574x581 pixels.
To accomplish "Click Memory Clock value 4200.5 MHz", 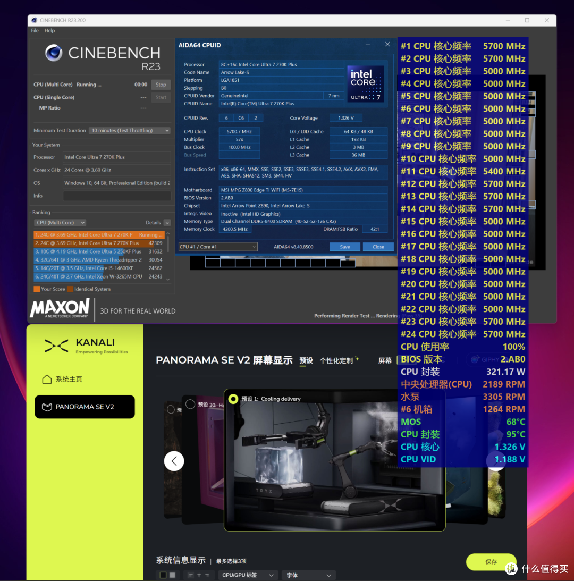I will tap(235, 229).
